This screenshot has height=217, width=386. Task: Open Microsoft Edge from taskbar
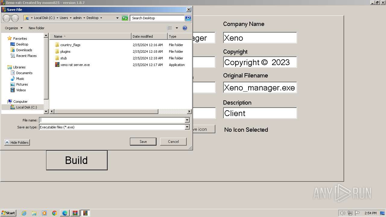(x=65, y=213)
